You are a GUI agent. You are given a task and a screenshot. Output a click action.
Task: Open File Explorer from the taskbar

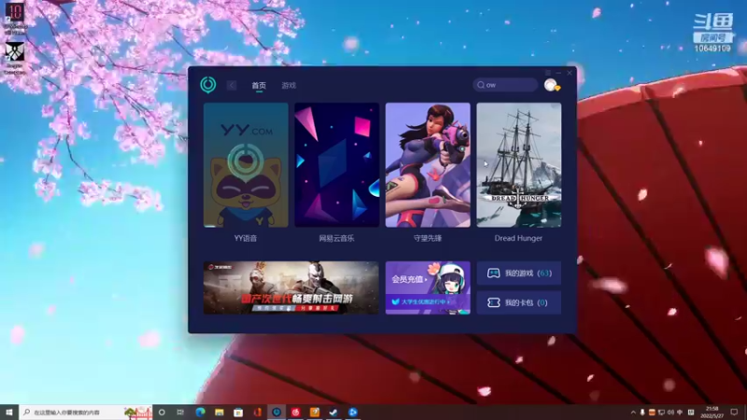coord(219,412)
